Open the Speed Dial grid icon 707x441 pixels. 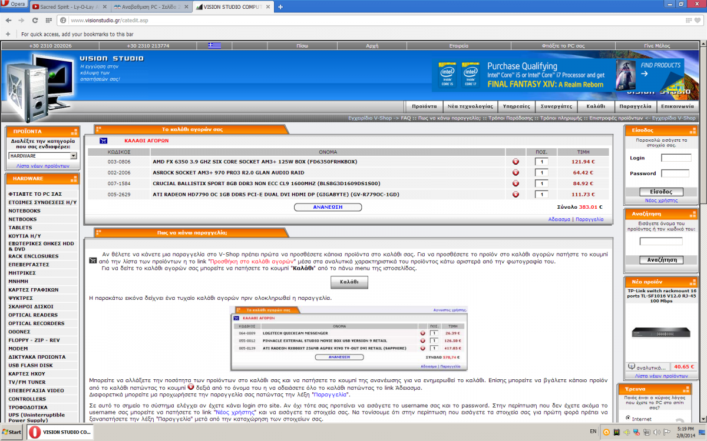48,20
